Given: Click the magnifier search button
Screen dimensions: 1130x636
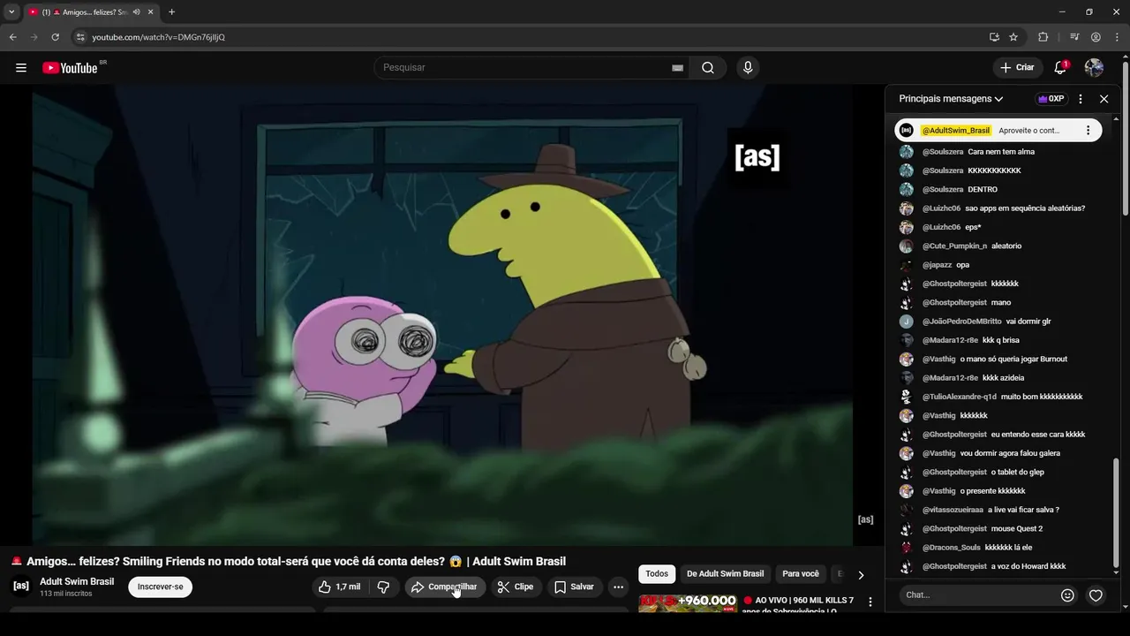Looking at the screenshot, I should point(708,68).
